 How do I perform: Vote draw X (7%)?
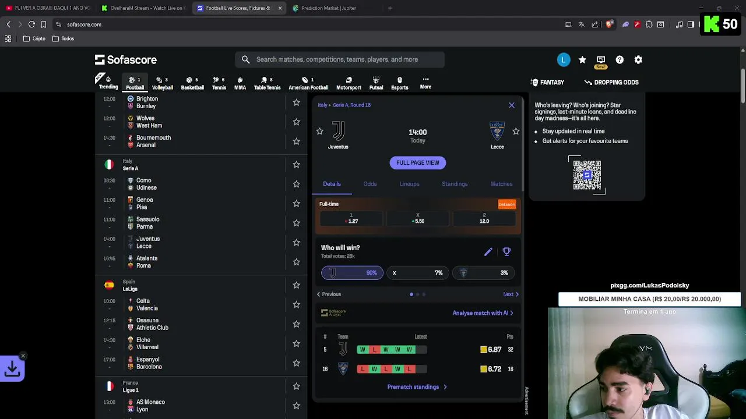coord(417,273)
